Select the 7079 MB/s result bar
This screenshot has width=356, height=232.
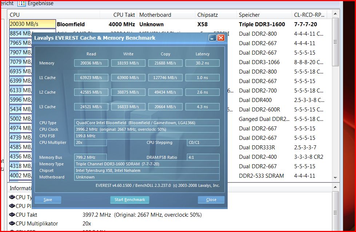tap(20, 62)
